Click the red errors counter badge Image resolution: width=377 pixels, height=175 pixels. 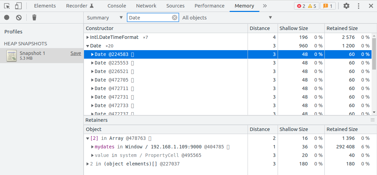coord(301,6)
